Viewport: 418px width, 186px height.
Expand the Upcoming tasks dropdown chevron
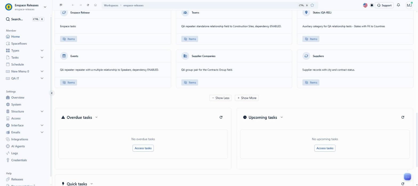[282, 117]
